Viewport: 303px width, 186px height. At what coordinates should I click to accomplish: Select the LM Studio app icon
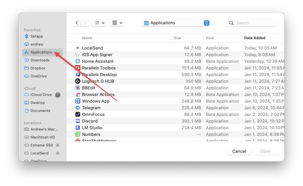tap(78, 128)
